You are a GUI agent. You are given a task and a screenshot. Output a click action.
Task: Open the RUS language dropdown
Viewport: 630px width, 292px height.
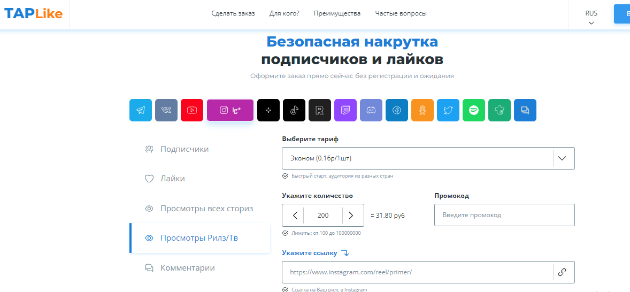[x=591, y=18]
